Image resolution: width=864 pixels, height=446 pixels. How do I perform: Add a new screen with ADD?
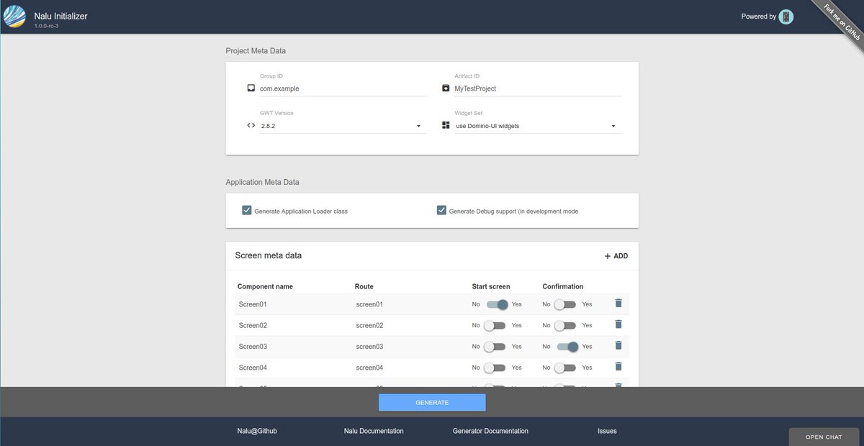616,256
